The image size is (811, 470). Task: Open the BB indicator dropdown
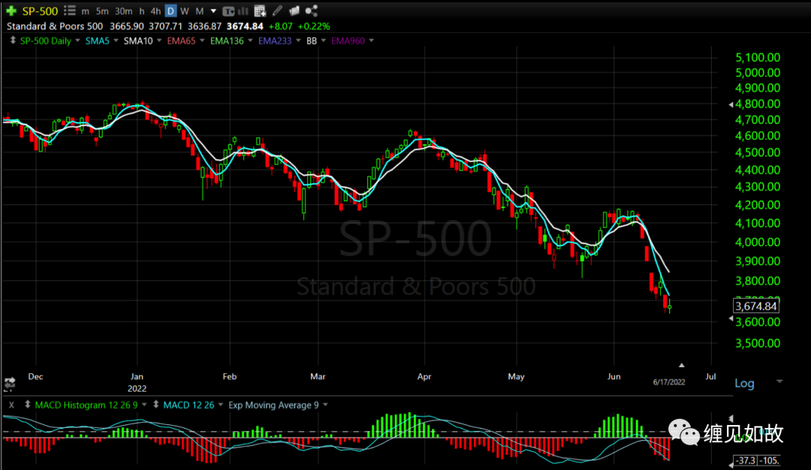(324, 41)
